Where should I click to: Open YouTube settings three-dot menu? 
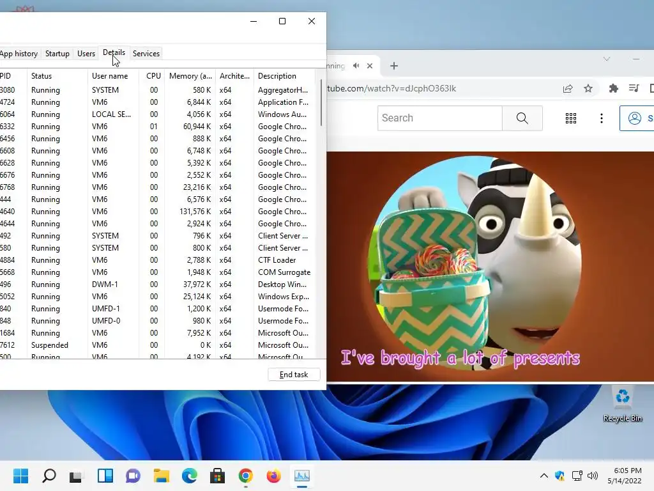(x=601, y=118)
